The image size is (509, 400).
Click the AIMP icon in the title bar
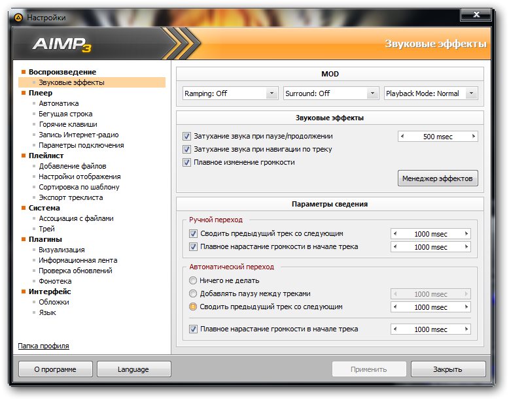(18, 18)
